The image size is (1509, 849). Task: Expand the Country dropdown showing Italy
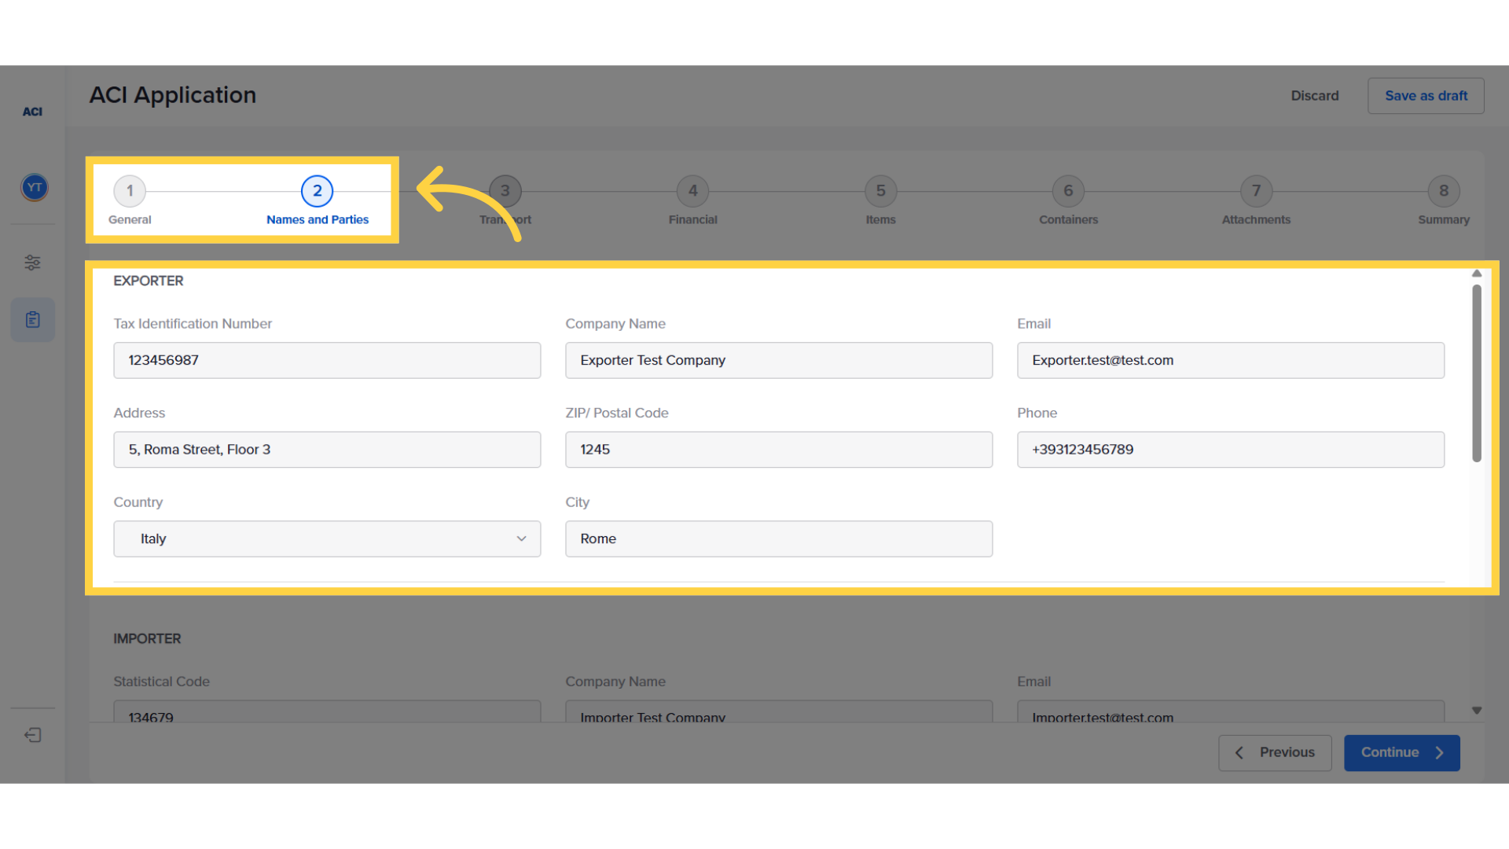click(327, 539)
